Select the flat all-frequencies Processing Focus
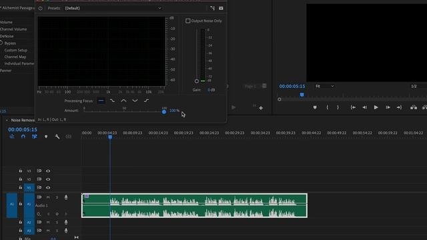427x240 pixels. coord(101,101)
